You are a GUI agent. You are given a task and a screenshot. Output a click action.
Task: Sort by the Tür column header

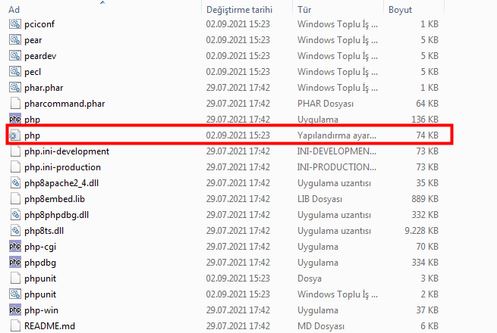(x=304, y=10)
